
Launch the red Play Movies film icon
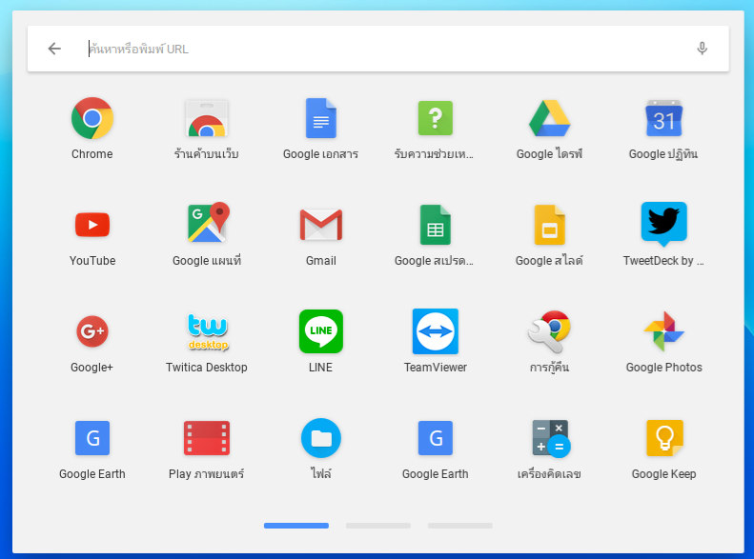point(207,438)
